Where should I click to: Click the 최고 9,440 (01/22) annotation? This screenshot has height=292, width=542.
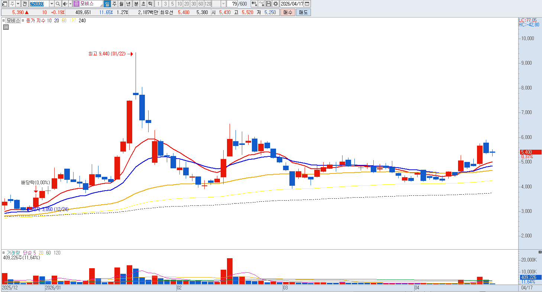point(107,54)
